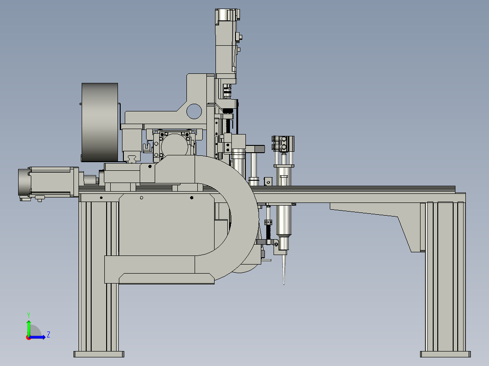The height and width of the screenshot is (366, 489).
Task: Click the blue Z axis arrow of triad
Action: pyautogui.click(x=38, y=337)
